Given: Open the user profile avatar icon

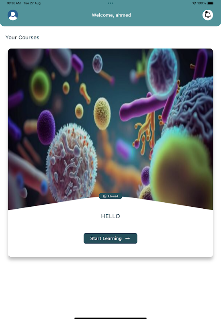Looking at the screenshot, I should click(13, 15).
